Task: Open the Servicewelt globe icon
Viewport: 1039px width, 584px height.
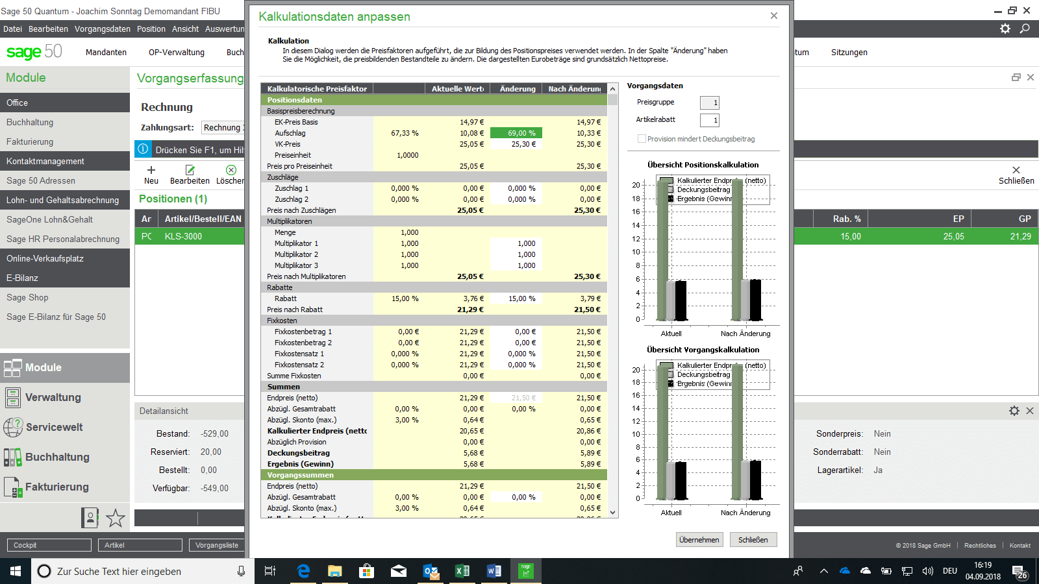Action: (x=12, y=427)
